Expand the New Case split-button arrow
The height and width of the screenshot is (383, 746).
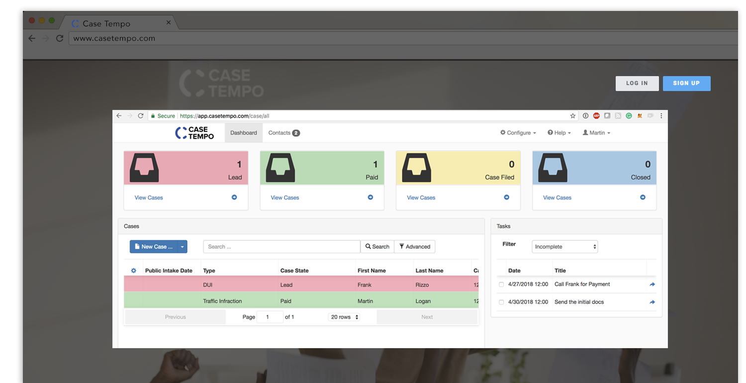183,246
